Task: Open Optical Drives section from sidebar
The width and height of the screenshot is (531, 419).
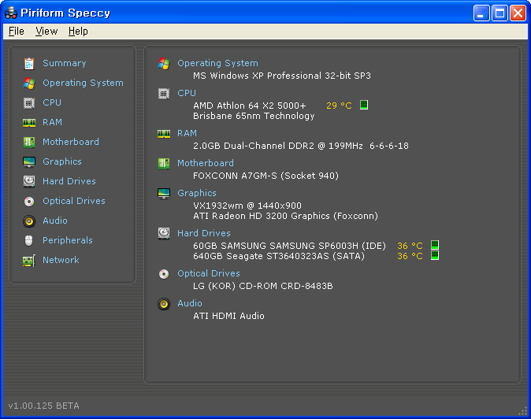Action: [74, 201]
